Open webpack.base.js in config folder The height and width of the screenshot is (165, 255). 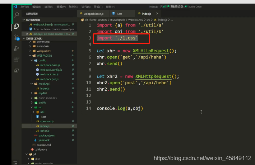coord(50,65)
